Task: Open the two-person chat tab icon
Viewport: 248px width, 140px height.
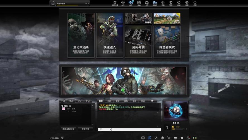Action: tap(80, 101)
